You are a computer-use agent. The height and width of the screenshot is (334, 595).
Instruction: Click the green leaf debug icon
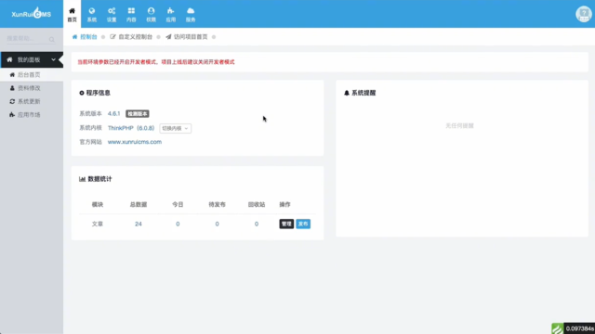[x=558, y=328]
